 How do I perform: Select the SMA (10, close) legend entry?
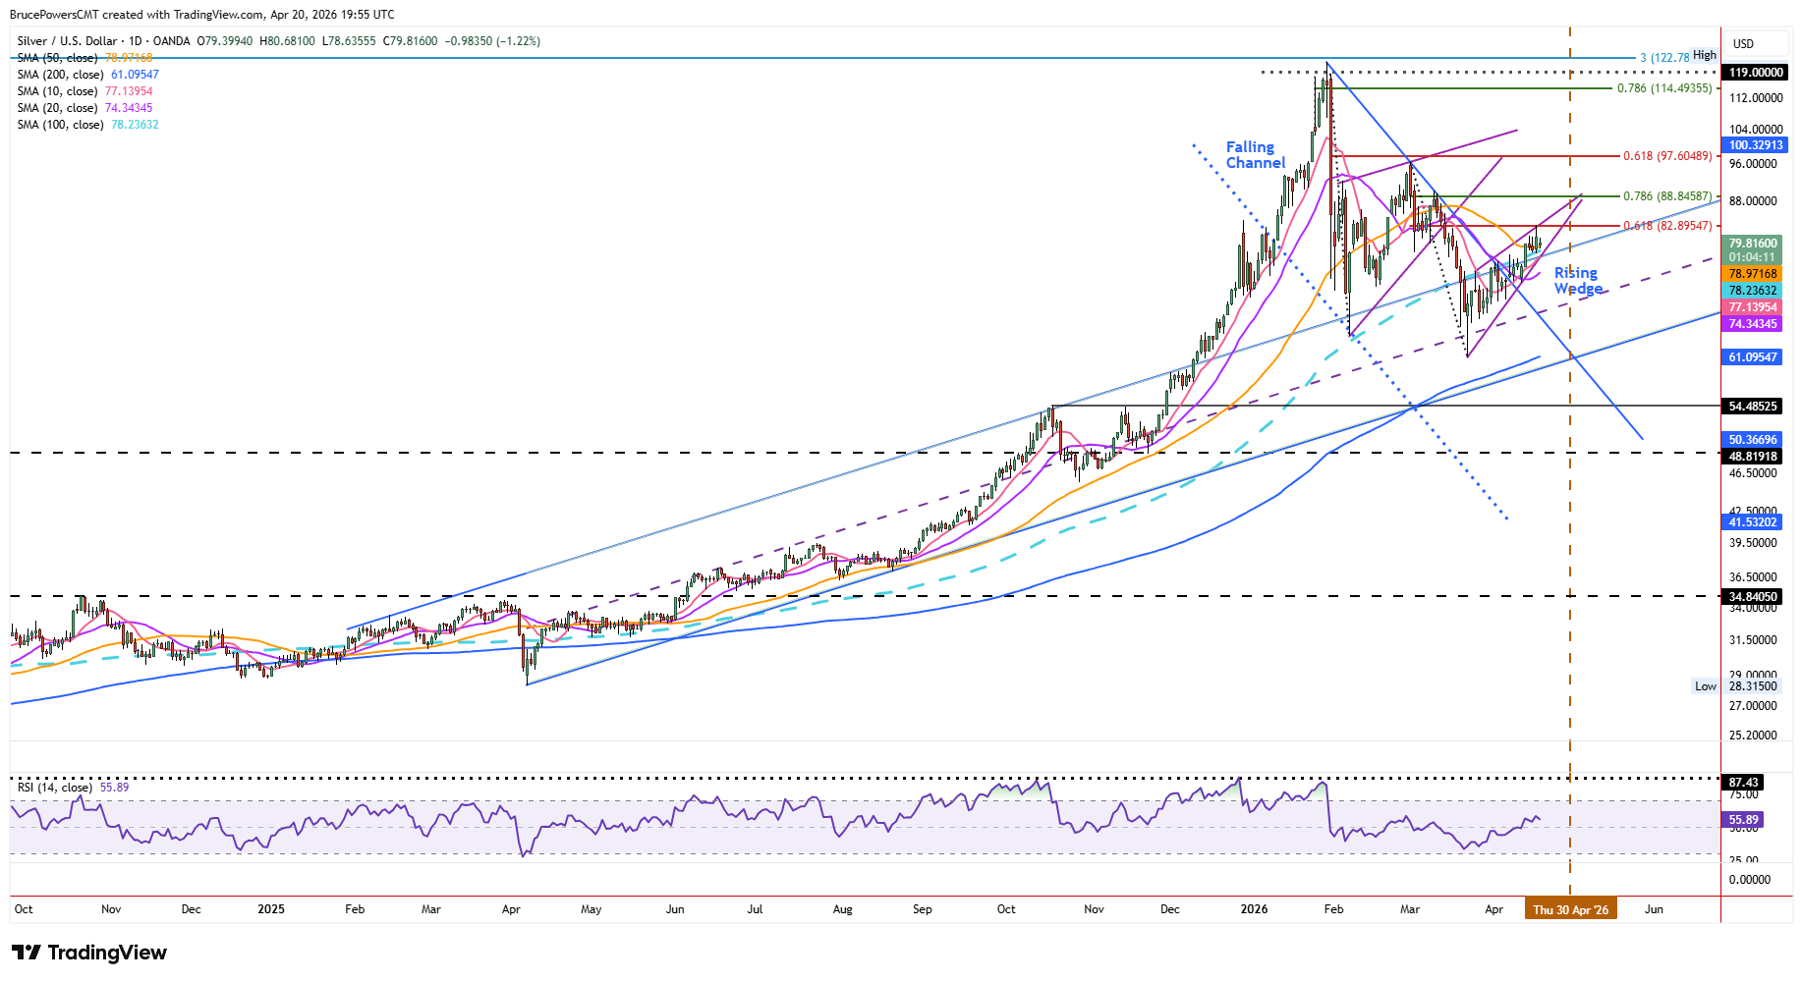(x=85, y=91)
